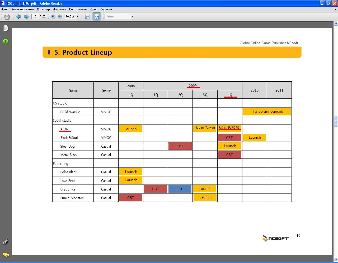Click the Metal Black row label
The image size is (338, 263).
pyautogui.click(x=69, y=155)
